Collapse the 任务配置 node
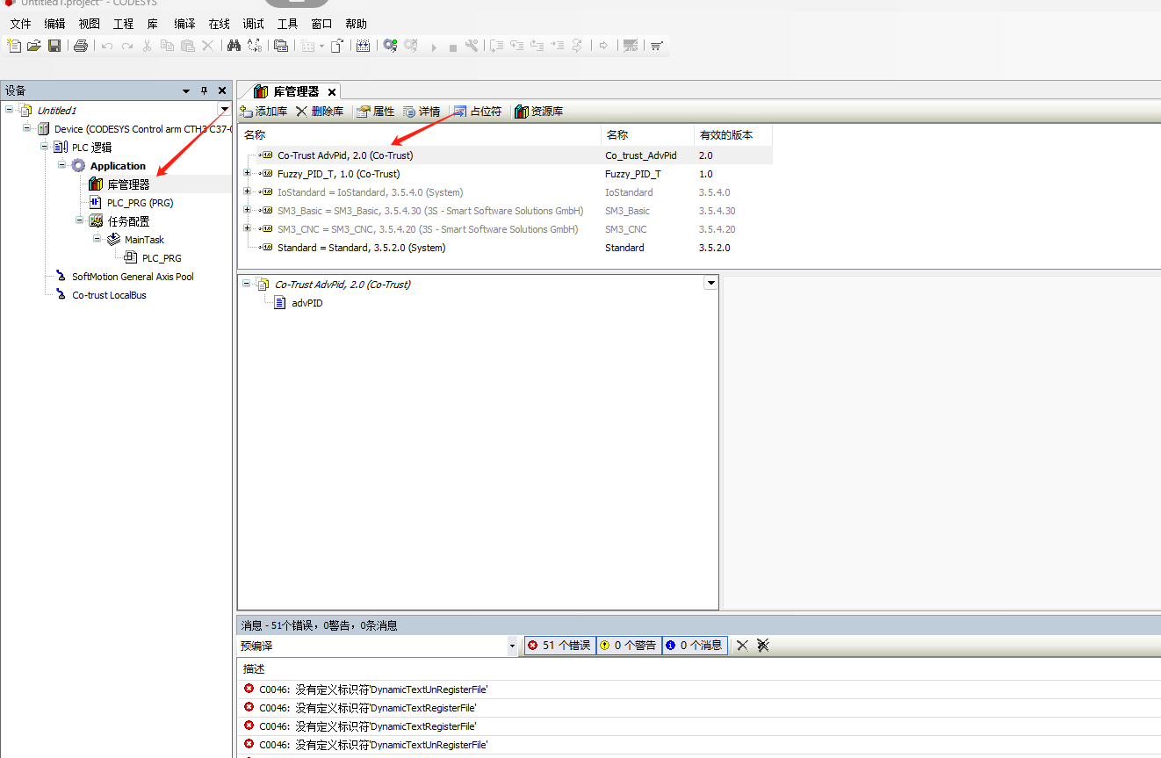Image resolution: width=1161 pixels, height=758 pixels. (x=79, y=220)
